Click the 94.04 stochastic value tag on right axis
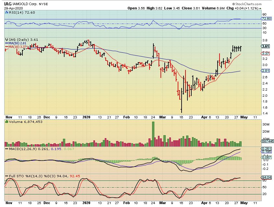This screenshot has height=207, width=274. [266, 177]
